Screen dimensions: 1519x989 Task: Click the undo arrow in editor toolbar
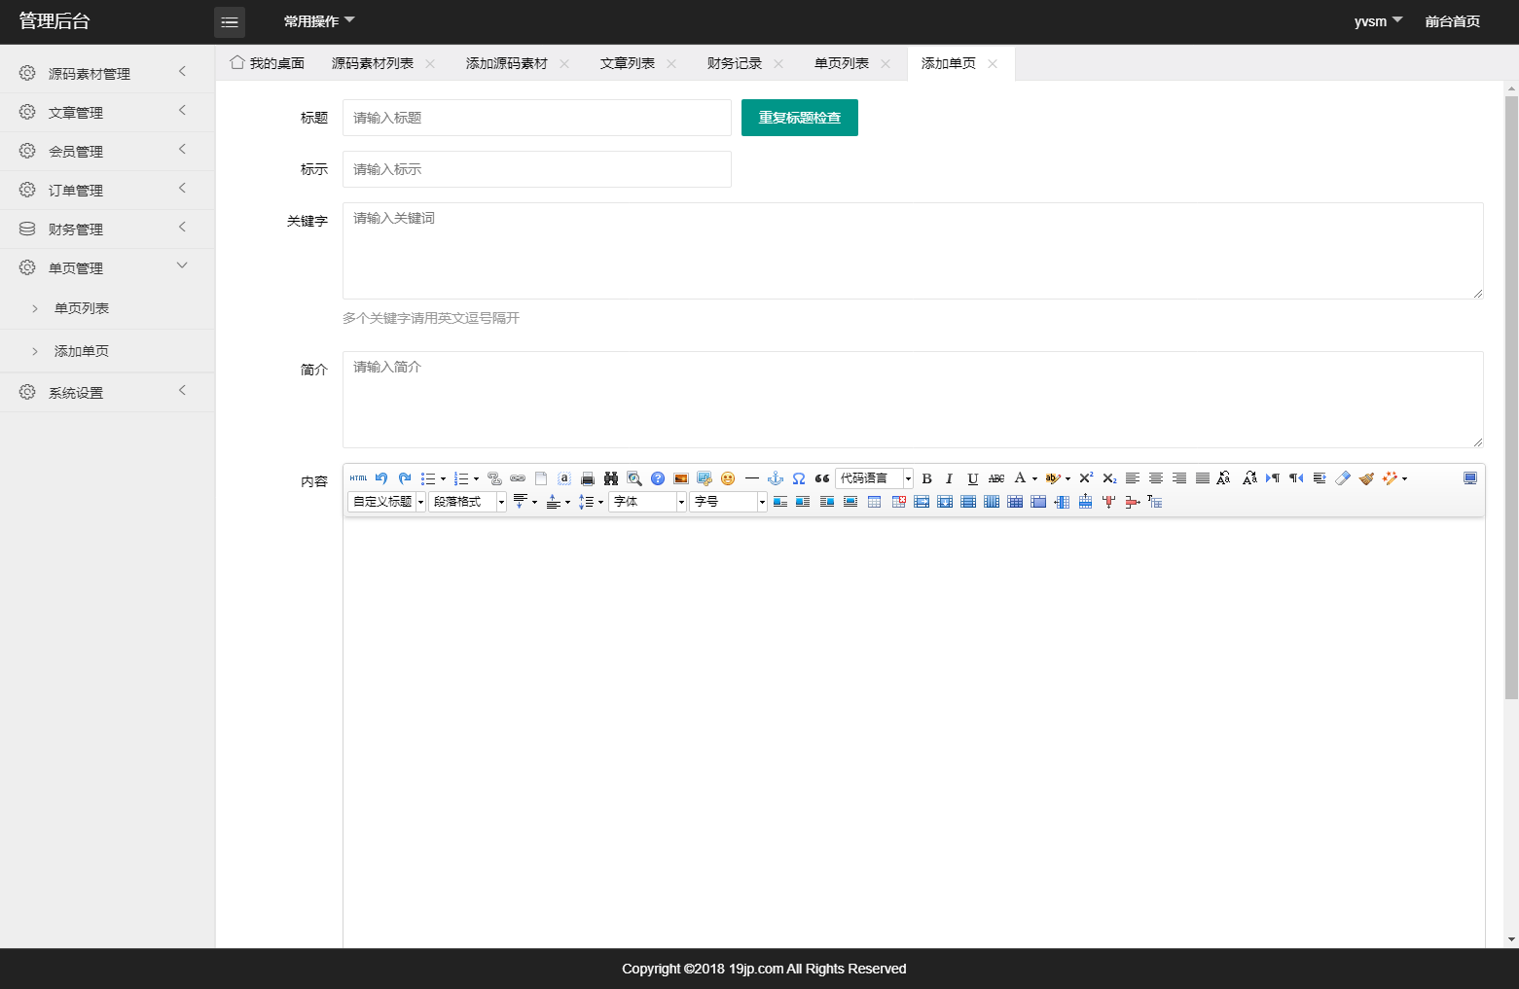coord(381,478)
